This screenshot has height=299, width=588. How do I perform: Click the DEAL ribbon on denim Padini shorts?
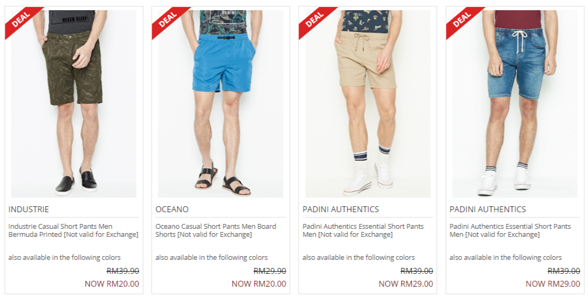pos(462,20)
